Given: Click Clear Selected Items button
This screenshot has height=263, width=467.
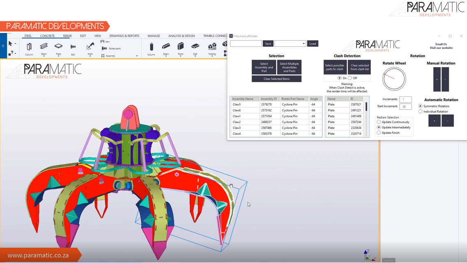Looking at the screenshot, I should [x=276, y=79].
